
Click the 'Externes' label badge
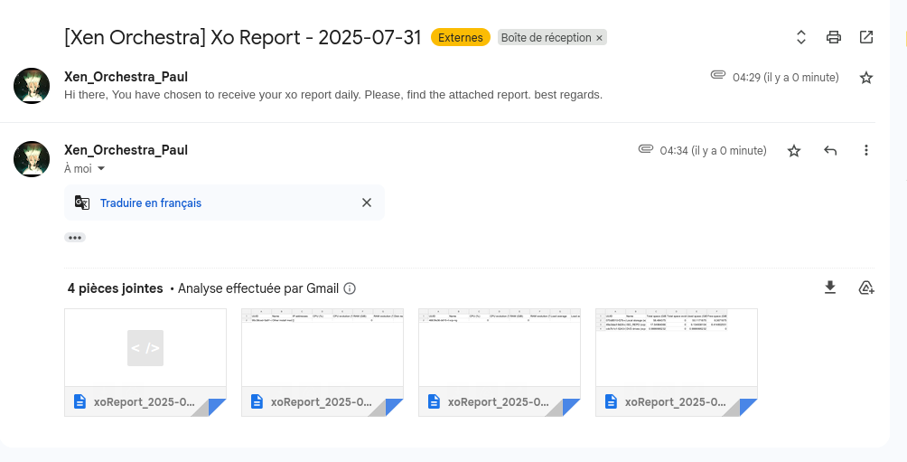tap(461, 38)
